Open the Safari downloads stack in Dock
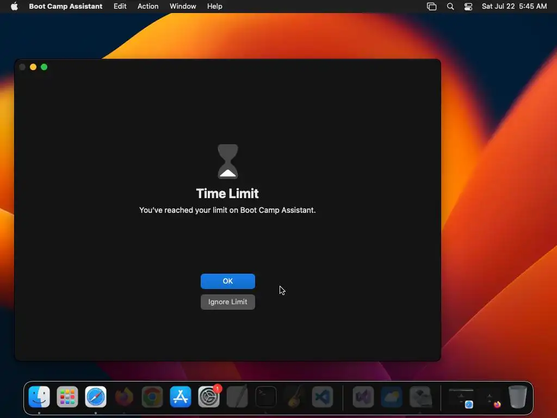This screenshot has width=557, height=418. (x=461, y=398)
